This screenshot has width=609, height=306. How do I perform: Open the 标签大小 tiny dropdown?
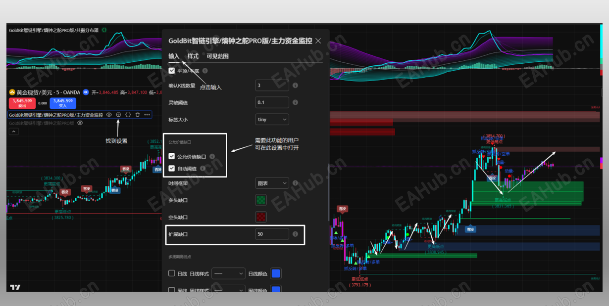click(x=272, y=119)
